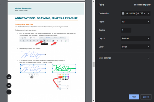Open the Color mode dropdown
154x102 pixels.
[x=135, y=47]
